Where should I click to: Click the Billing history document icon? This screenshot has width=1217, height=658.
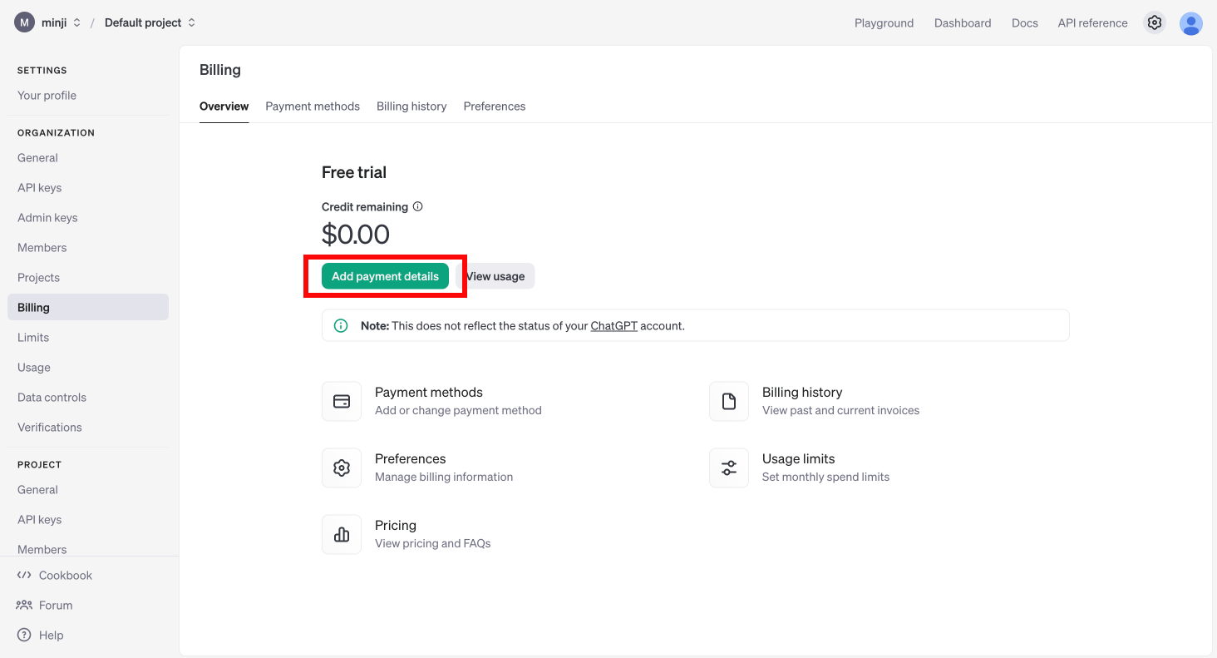[729, 402]
